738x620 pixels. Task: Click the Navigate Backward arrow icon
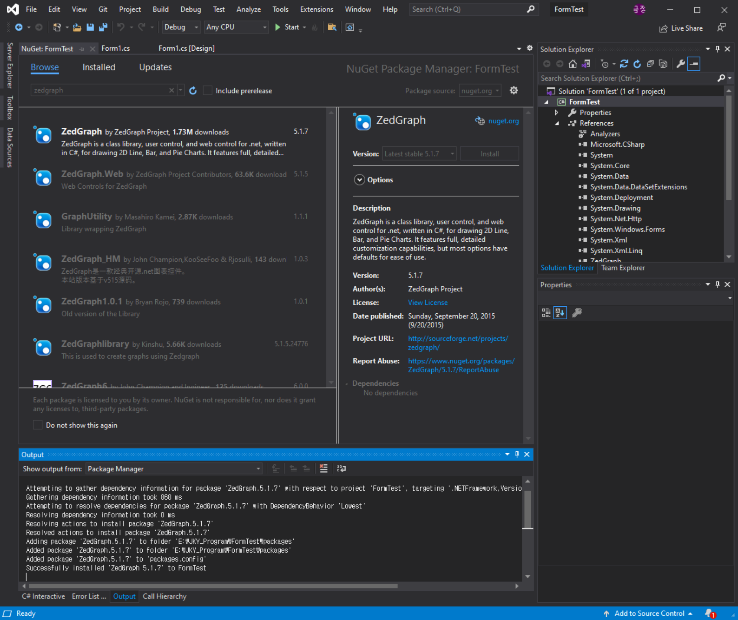tap(18, 27)
